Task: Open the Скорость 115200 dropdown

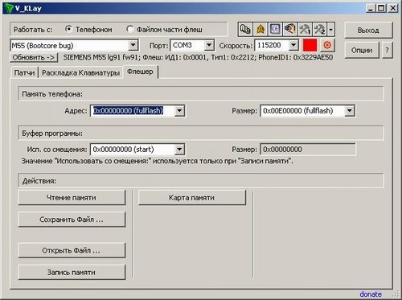Action: (x=293, y=45)
